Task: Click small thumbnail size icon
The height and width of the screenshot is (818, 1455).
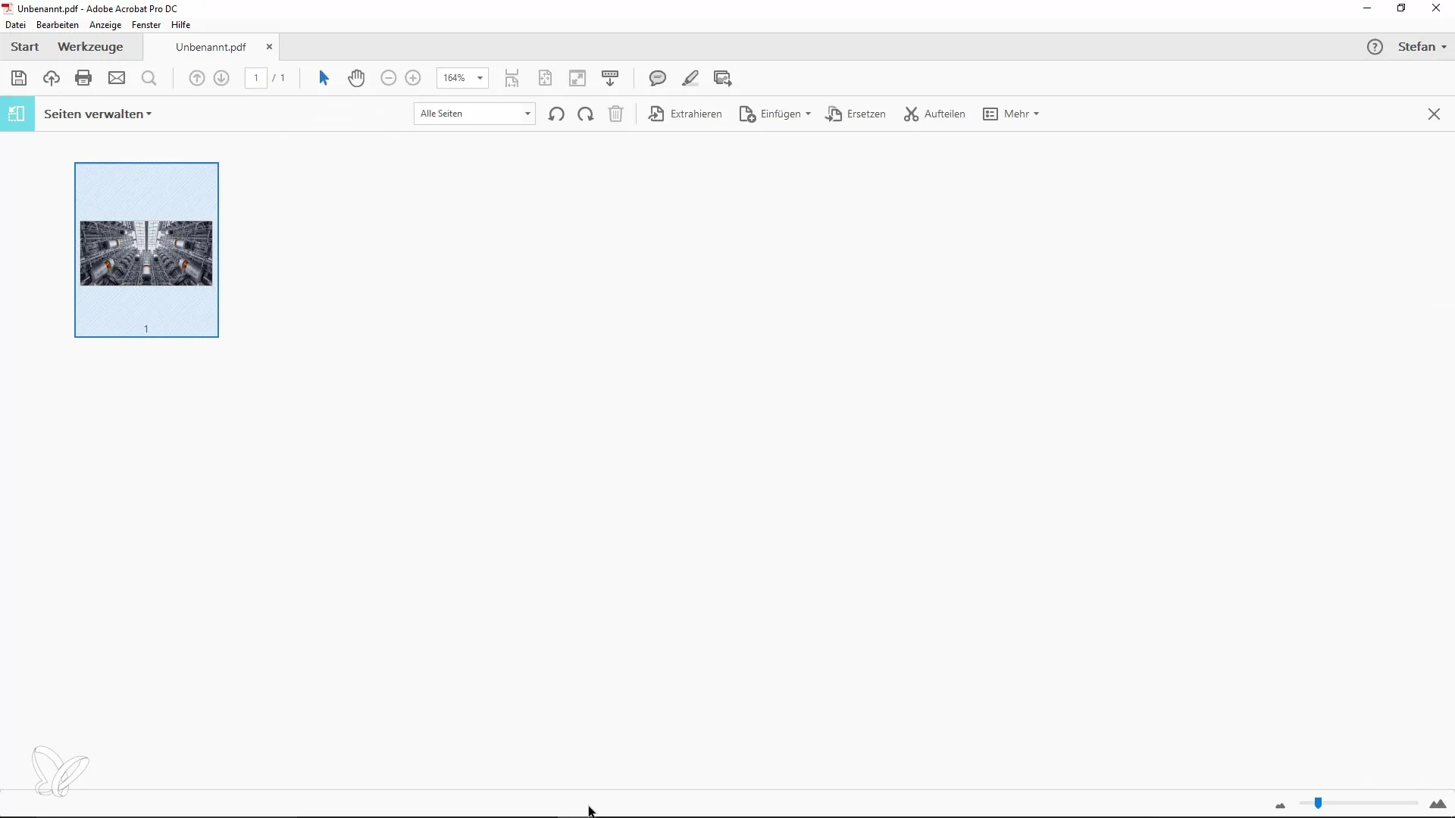Action: point(1281,806)
